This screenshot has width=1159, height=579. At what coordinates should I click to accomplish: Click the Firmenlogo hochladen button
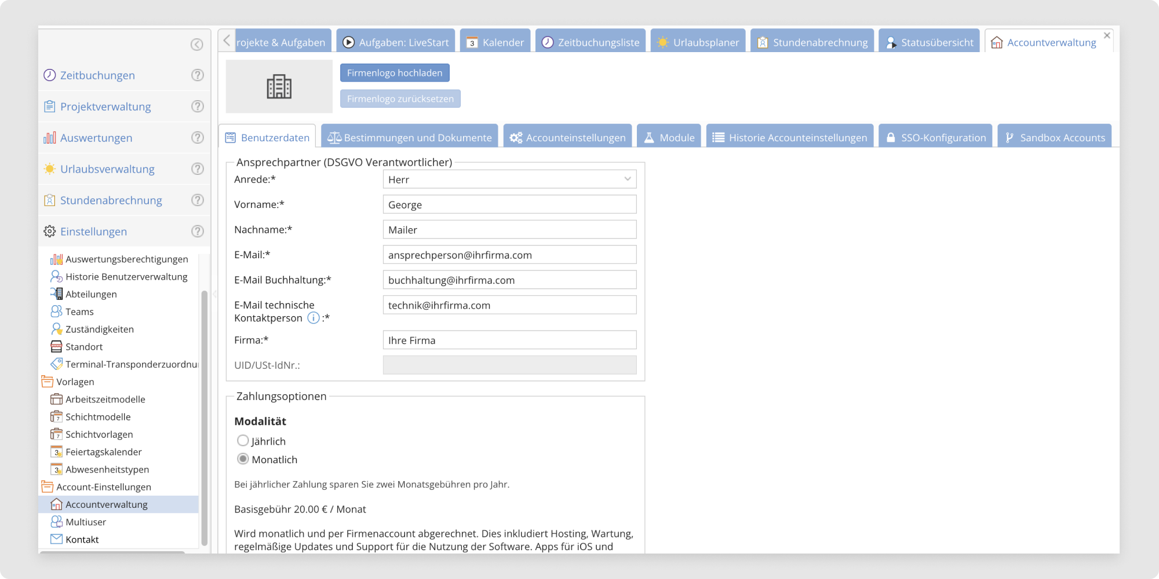(x=395, y=73)
